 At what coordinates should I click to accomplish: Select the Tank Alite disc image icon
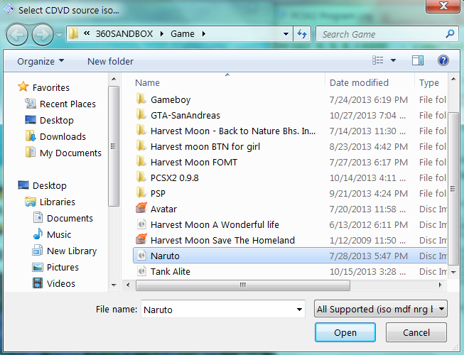(141, 271)
